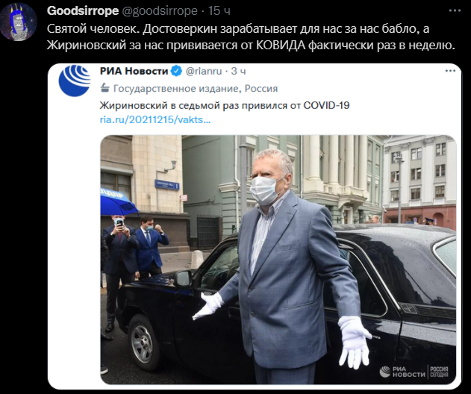Click the quoted tweet headline about COVID-19
This screenshot has width=471, height=394.
[225, 105]
